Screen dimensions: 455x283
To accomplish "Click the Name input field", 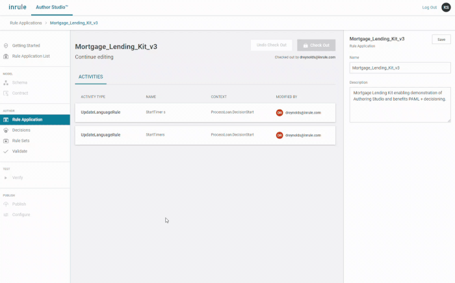I will [x=400, y=68].
